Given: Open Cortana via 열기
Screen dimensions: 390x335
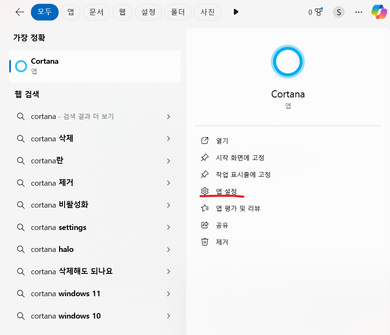Looking at the screenshot, I should [222, 141].
